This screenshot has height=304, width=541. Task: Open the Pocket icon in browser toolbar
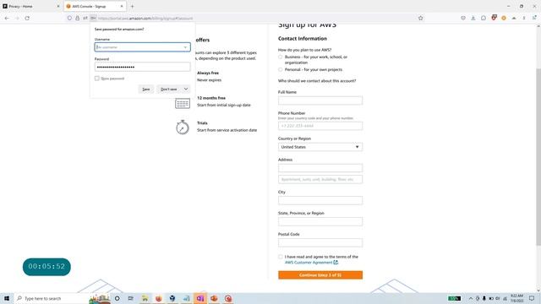463,19
